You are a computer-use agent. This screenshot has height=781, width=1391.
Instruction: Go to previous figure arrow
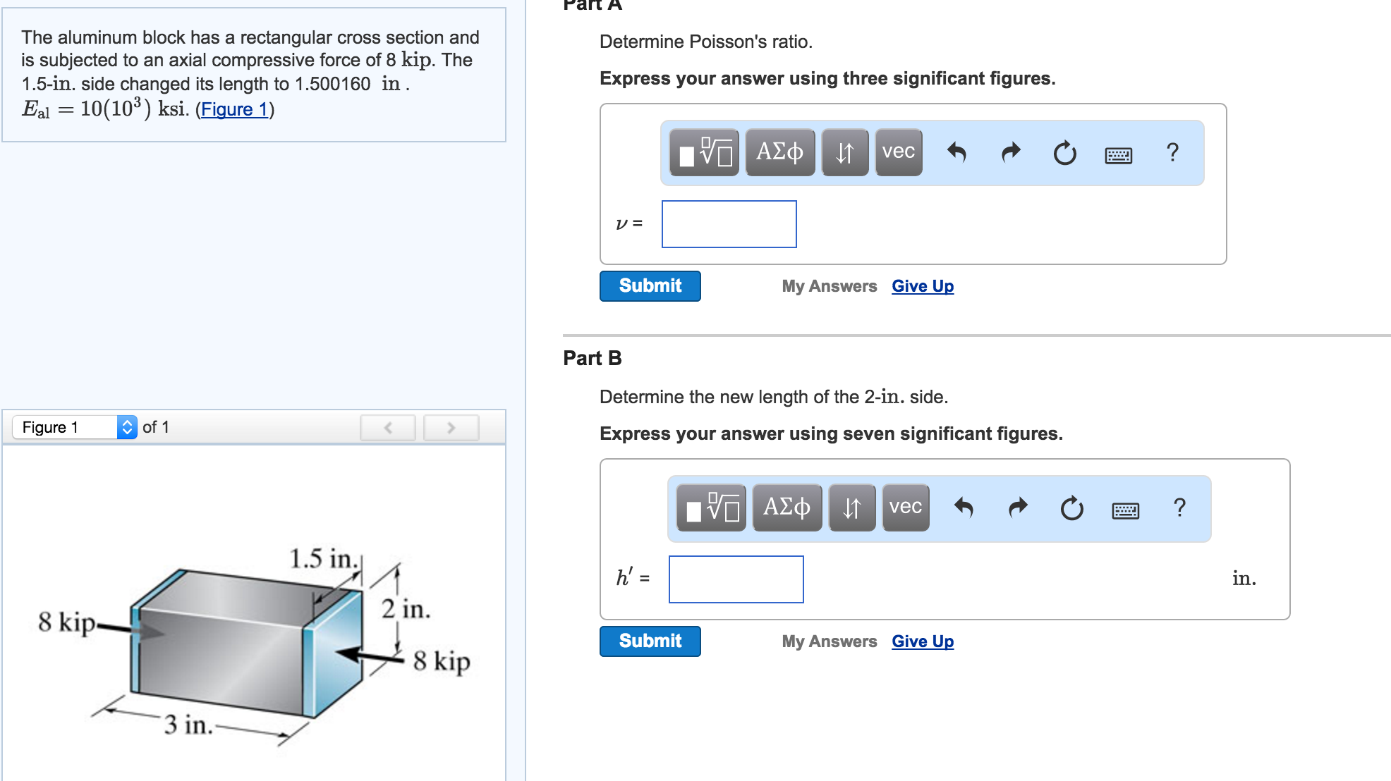tap(387, 427)
